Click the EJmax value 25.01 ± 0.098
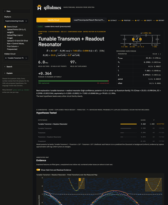The width and height of the screenshot is (168, 205). click(153, 58)
